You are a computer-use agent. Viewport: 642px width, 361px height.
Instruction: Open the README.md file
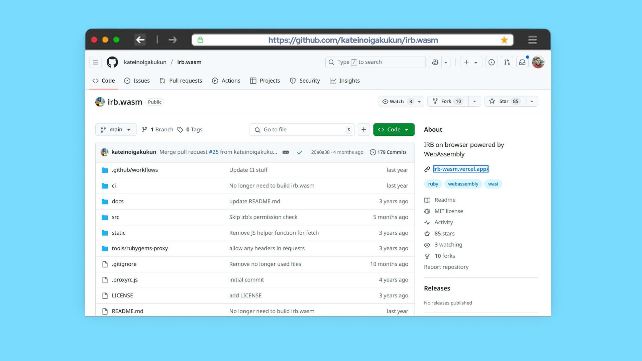[127, 312]
